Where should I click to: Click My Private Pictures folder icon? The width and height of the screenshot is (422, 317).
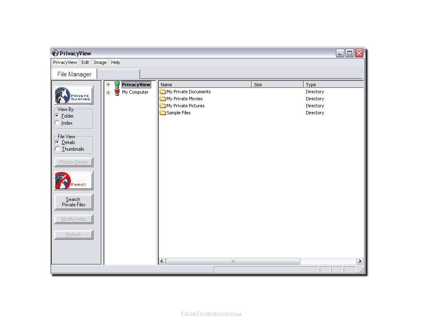162,106
